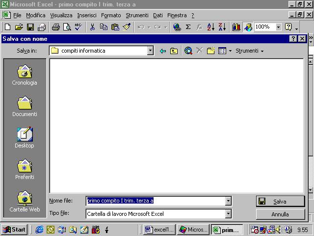This screenshot has width=314, height=236.
Task: Open the Views dropdown arrow
Action: 230,51
